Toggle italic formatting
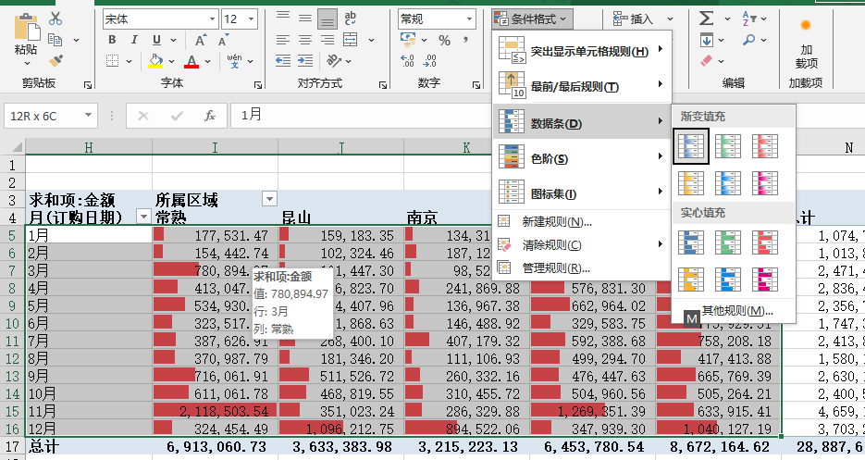This screenshot has width=865, height=460. tap(135, 40)
